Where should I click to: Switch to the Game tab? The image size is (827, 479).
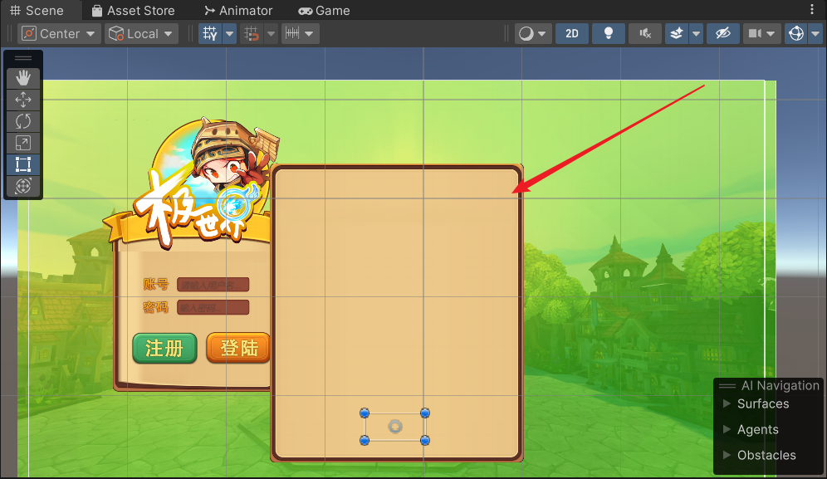pos(324,11)
